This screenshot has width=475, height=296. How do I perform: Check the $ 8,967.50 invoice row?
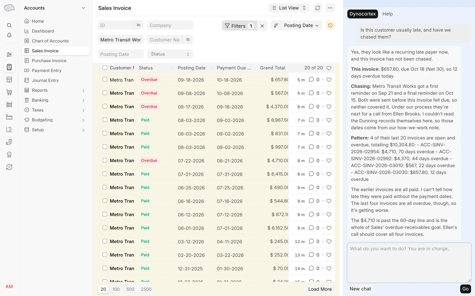click(105, 120)
